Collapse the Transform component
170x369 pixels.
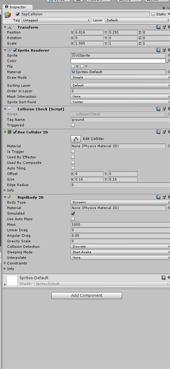pyautogui.click(x=5, y=28)
